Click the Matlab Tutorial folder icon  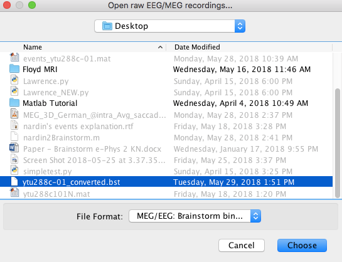coord(14,103)
